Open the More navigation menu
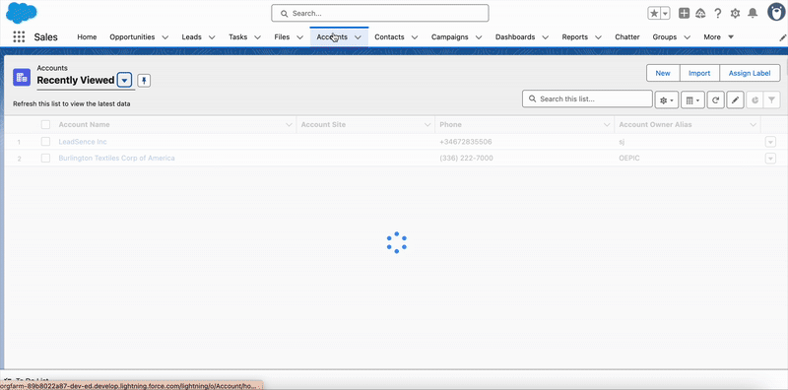788x390 pixels. [719, 37]
